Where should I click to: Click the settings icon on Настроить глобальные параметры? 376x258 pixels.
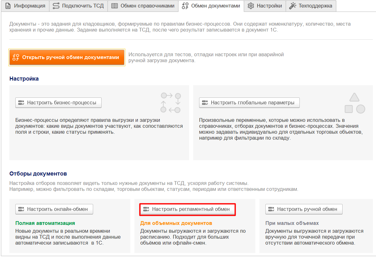[x=205, y=102]
